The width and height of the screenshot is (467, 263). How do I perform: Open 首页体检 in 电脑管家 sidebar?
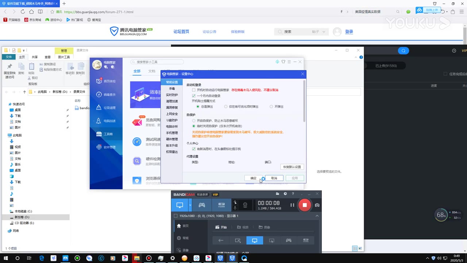(x=107, y=81)
